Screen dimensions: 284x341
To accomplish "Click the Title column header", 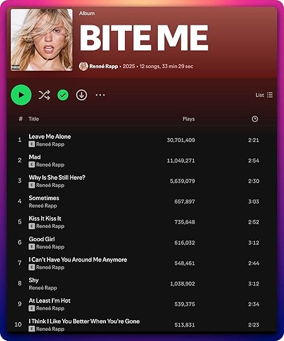I will 33,119.
